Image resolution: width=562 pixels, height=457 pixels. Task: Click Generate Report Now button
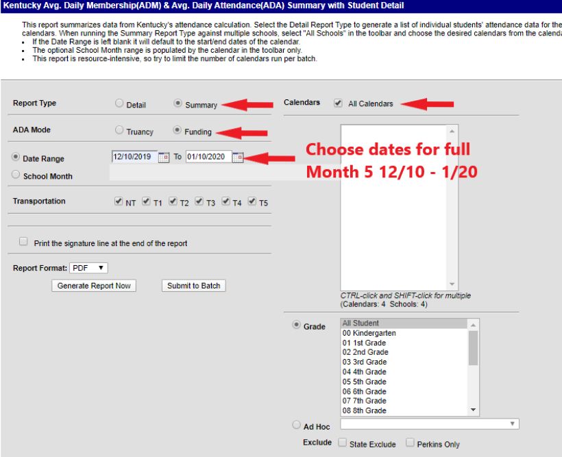pyautogui.click(x=94, y=286)
